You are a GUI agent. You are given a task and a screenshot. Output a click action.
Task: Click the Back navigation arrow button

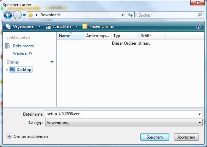pos(8,15)
